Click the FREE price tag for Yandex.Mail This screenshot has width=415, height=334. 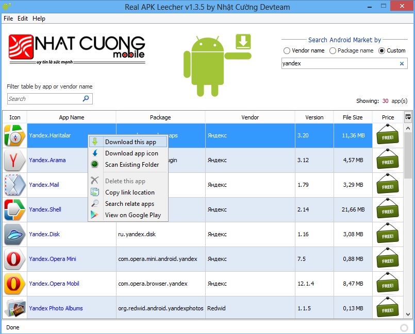[388, 184]
